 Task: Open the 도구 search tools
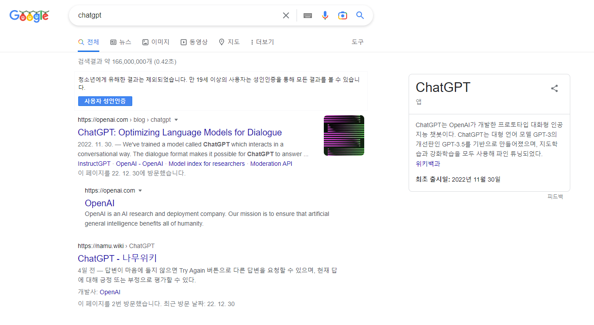[358, 42]
